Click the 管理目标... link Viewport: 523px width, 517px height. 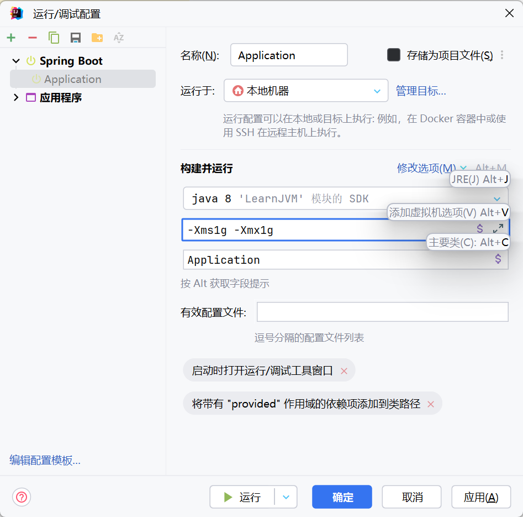[x=421, y=91]
